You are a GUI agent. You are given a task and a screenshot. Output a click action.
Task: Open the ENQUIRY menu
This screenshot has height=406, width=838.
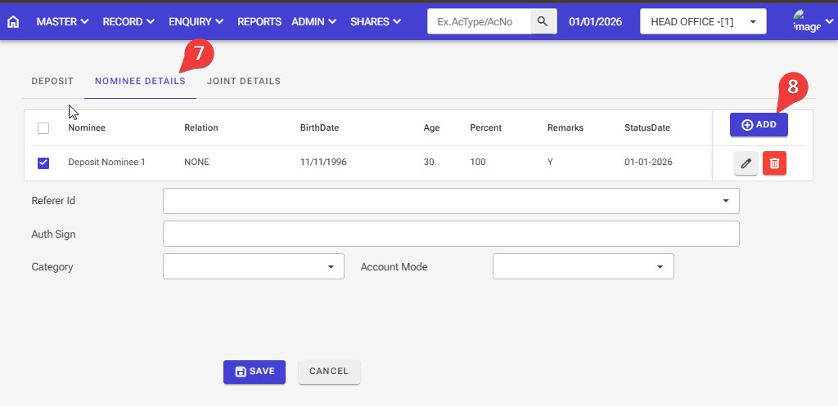197,22
